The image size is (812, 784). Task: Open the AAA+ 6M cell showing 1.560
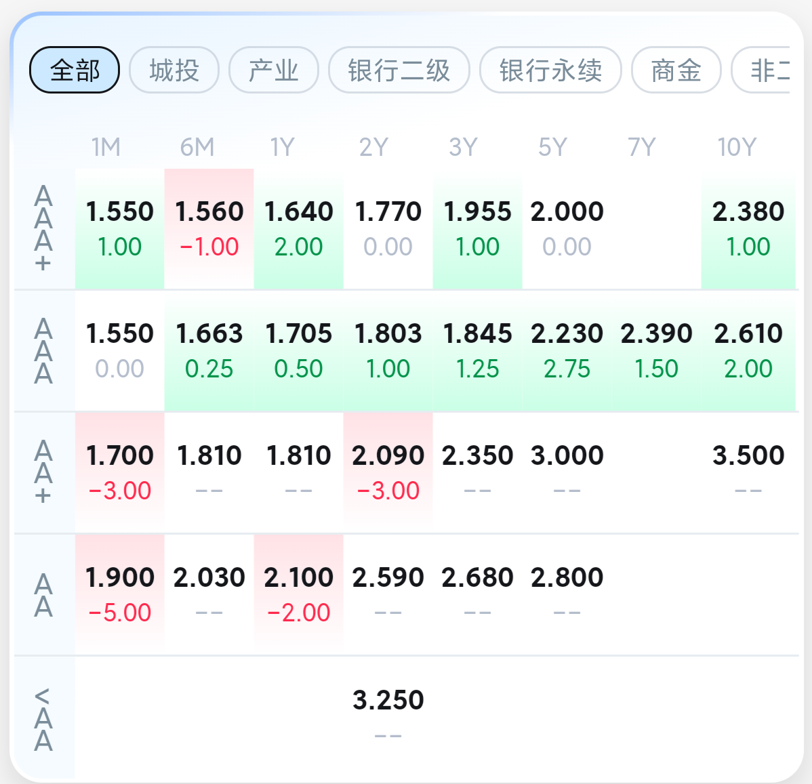[209, 229]
